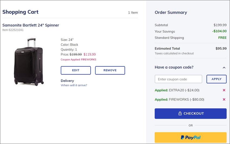Screen dimensions: 230x144
Task: Click the discounted price $119.99
Action: (90, 54)
